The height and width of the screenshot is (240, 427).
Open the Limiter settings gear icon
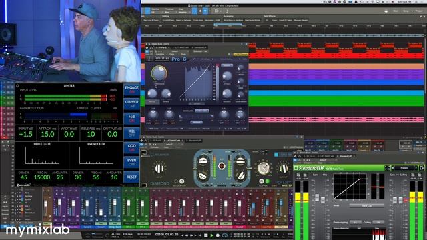(18, 86)
